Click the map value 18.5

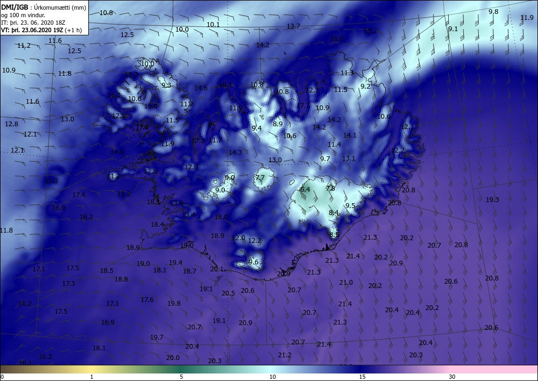pos(107,271)
